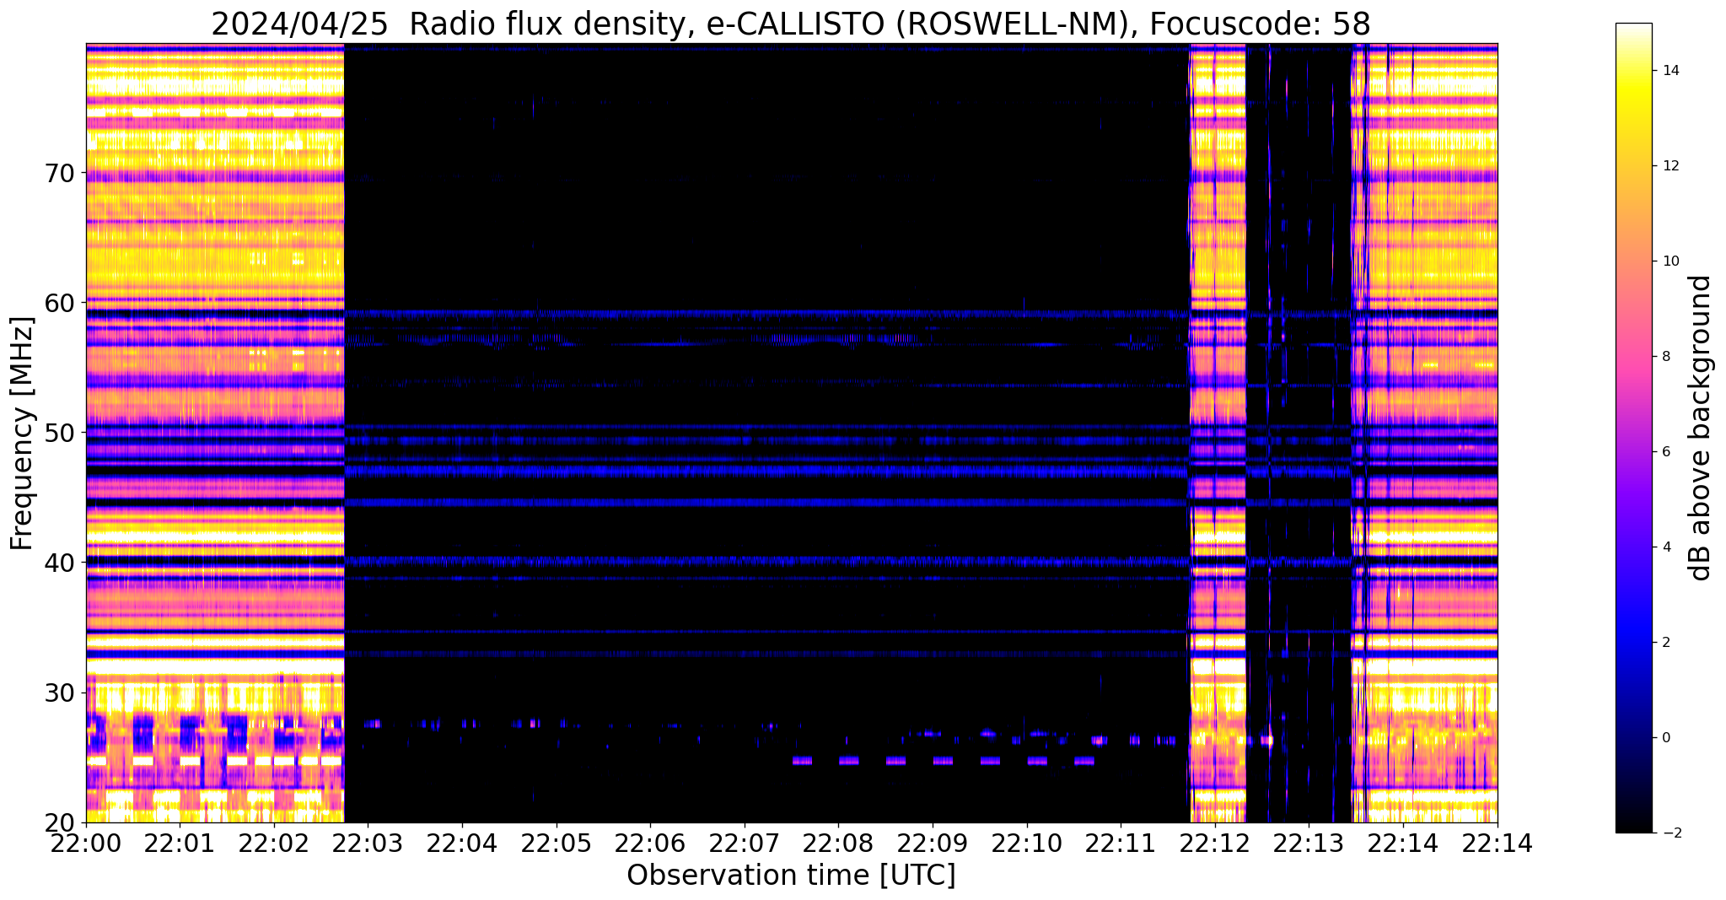1726x900 pixels.
Task: Click the 22:09 time tick label
Action: (933, 843)
